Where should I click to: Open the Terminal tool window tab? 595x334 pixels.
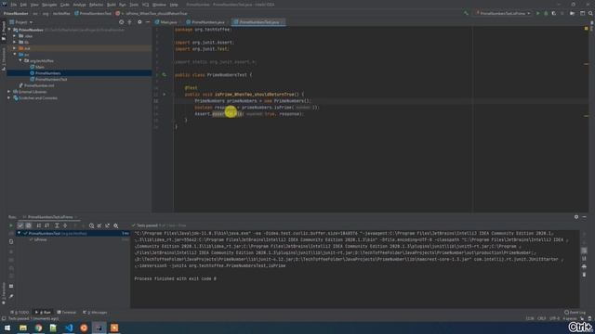(x=67, y=313)
